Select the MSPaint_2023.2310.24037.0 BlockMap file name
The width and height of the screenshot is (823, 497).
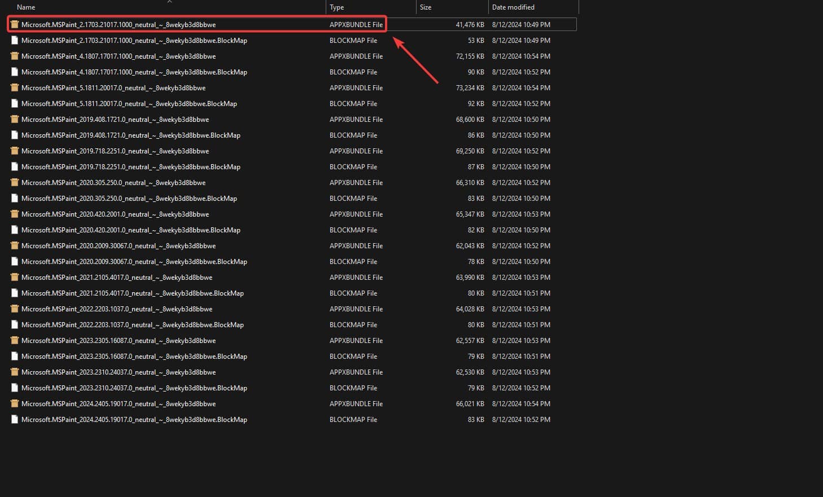pos(134,388)
